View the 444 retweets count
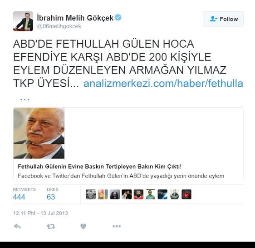255x248 pixels. [x=19, y=197]
